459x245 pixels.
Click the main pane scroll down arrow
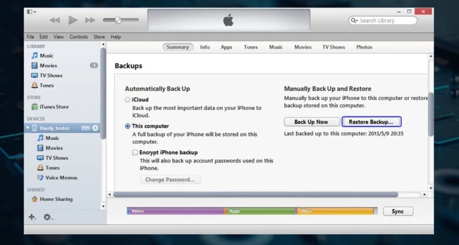pyautogui.click(x=431, y=188)
